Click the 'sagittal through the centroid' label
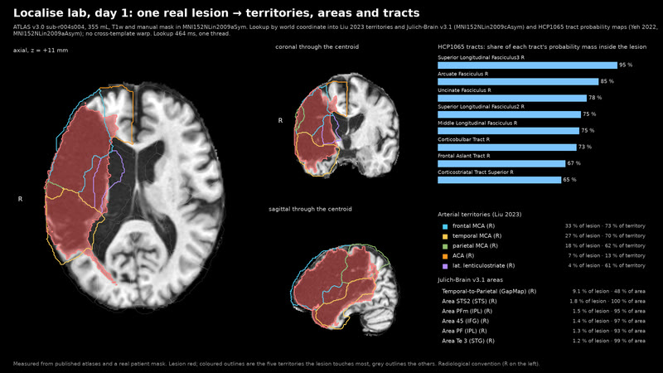This screenshot has height=373, width=663. 310,209
